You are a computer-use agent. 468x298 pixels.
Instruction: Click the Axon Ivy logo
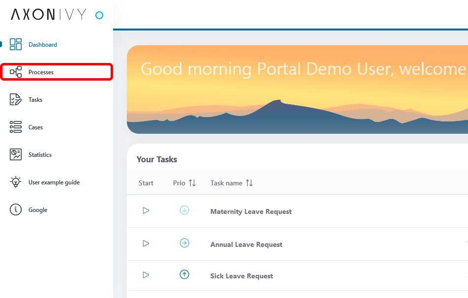point(48,14)
